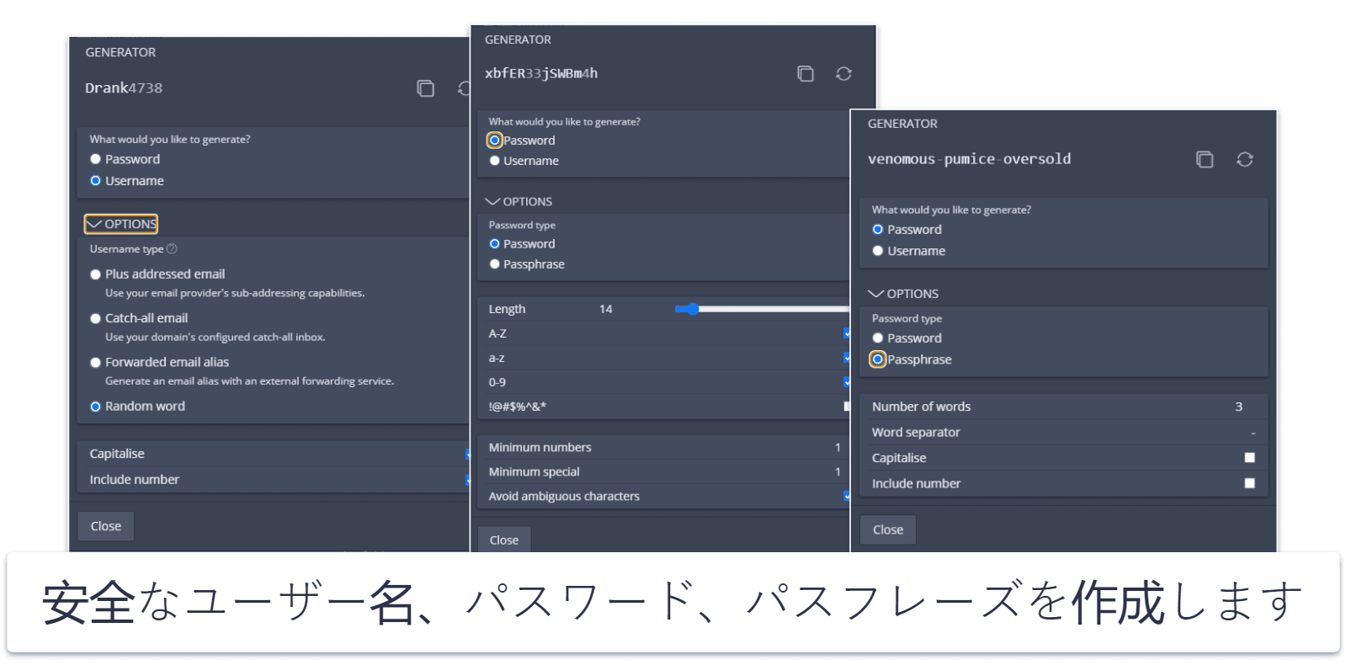Click the A-Z option row label
This screenshot has width=1346, height=665.
[x=497, y=333]
